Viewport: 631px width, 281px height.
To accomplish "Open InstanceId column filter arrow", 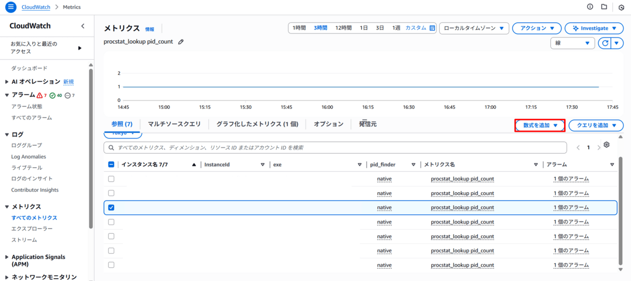I will pyautogui.click(x=263, y=165).
